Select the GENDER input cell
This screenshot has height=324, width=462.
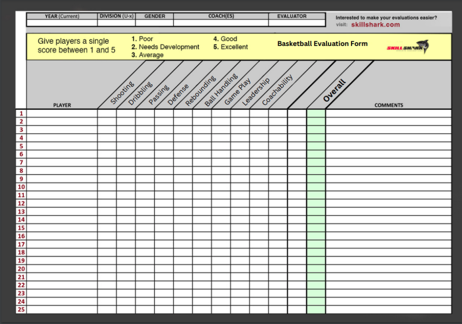[154, 23]
